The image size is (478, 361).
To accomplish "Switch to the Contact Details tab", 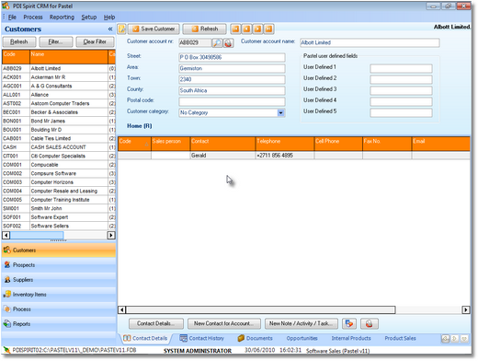I will [145, 338].
